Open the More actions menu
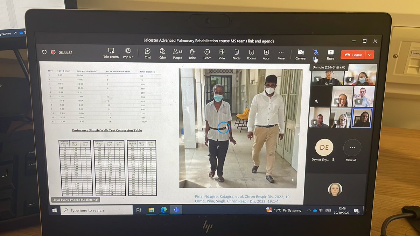 coord(281,54)
